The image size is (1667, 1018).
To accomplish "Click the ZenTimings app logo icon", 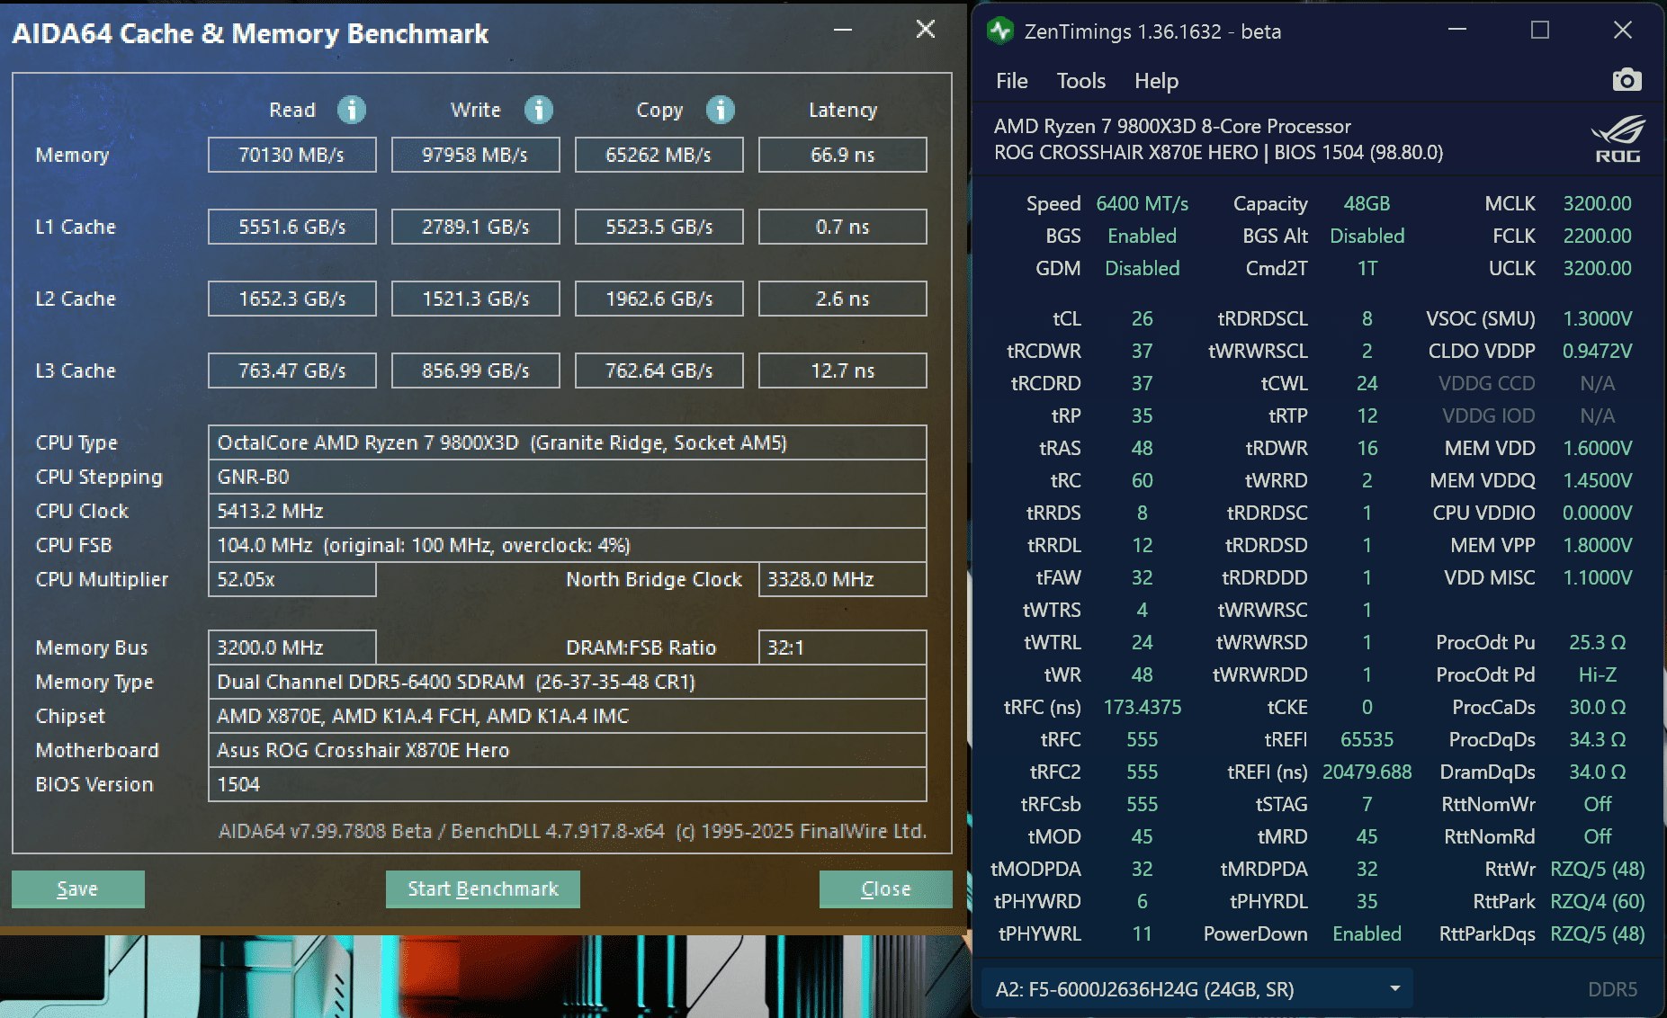I will tap(1000, 31).
